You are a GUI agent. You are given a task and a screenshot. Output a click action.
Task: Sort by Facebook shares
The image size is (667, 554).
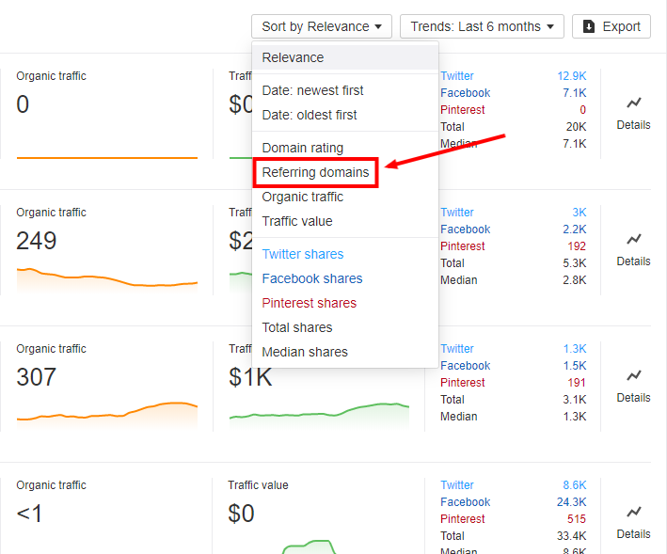[311, 278]
